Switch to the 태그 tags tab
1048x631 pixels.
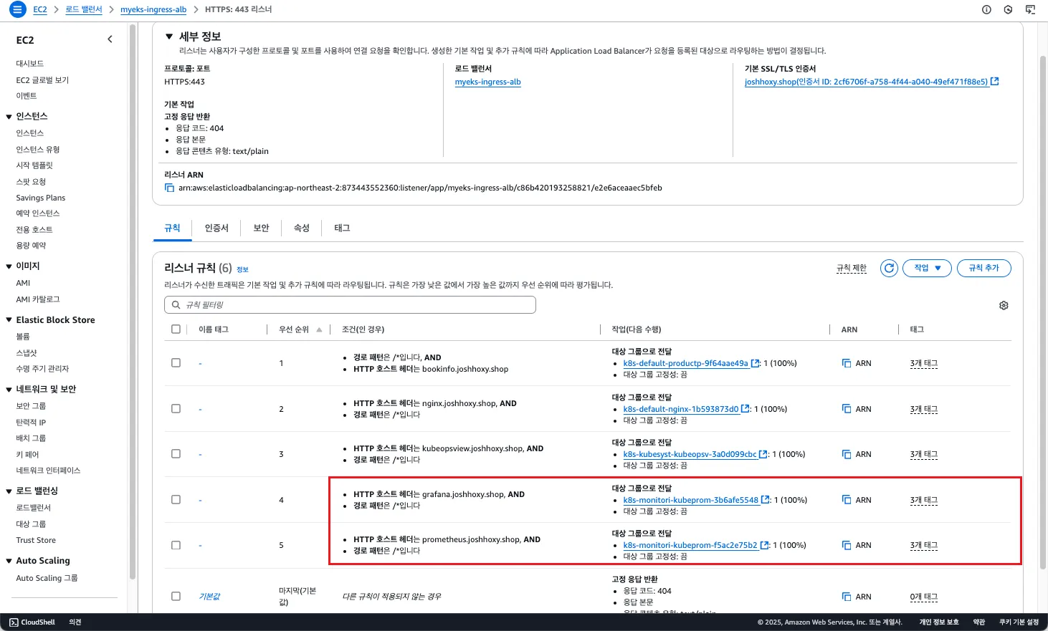[x=342, y=228]
